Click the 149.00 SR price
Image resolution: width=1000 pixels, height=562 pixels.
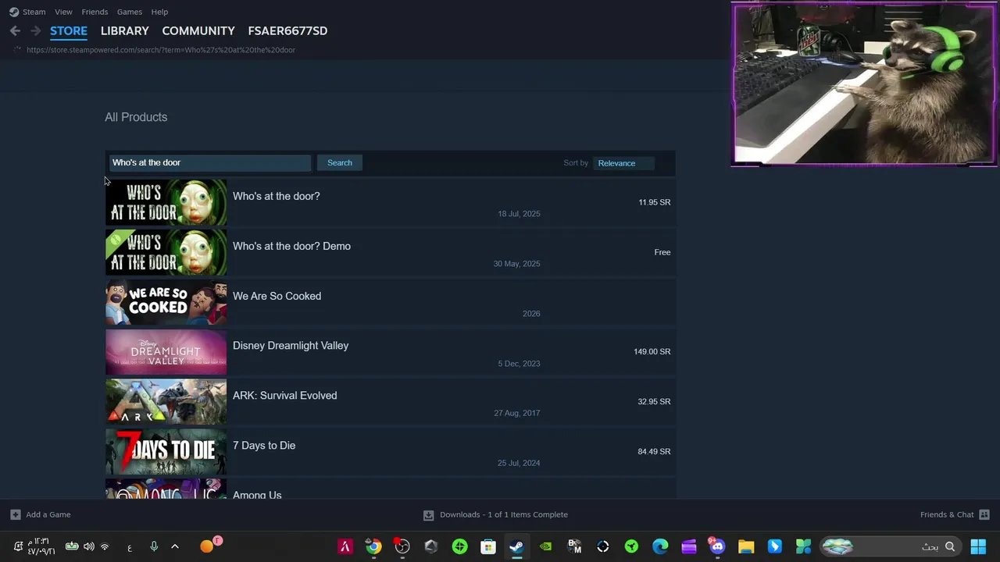click(652, 351)
